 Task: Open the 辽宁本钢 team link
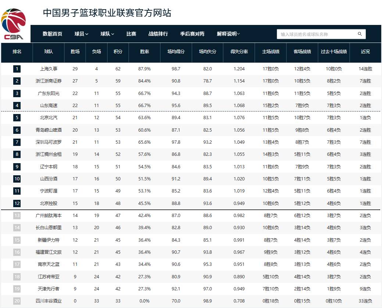pos(49,167)
